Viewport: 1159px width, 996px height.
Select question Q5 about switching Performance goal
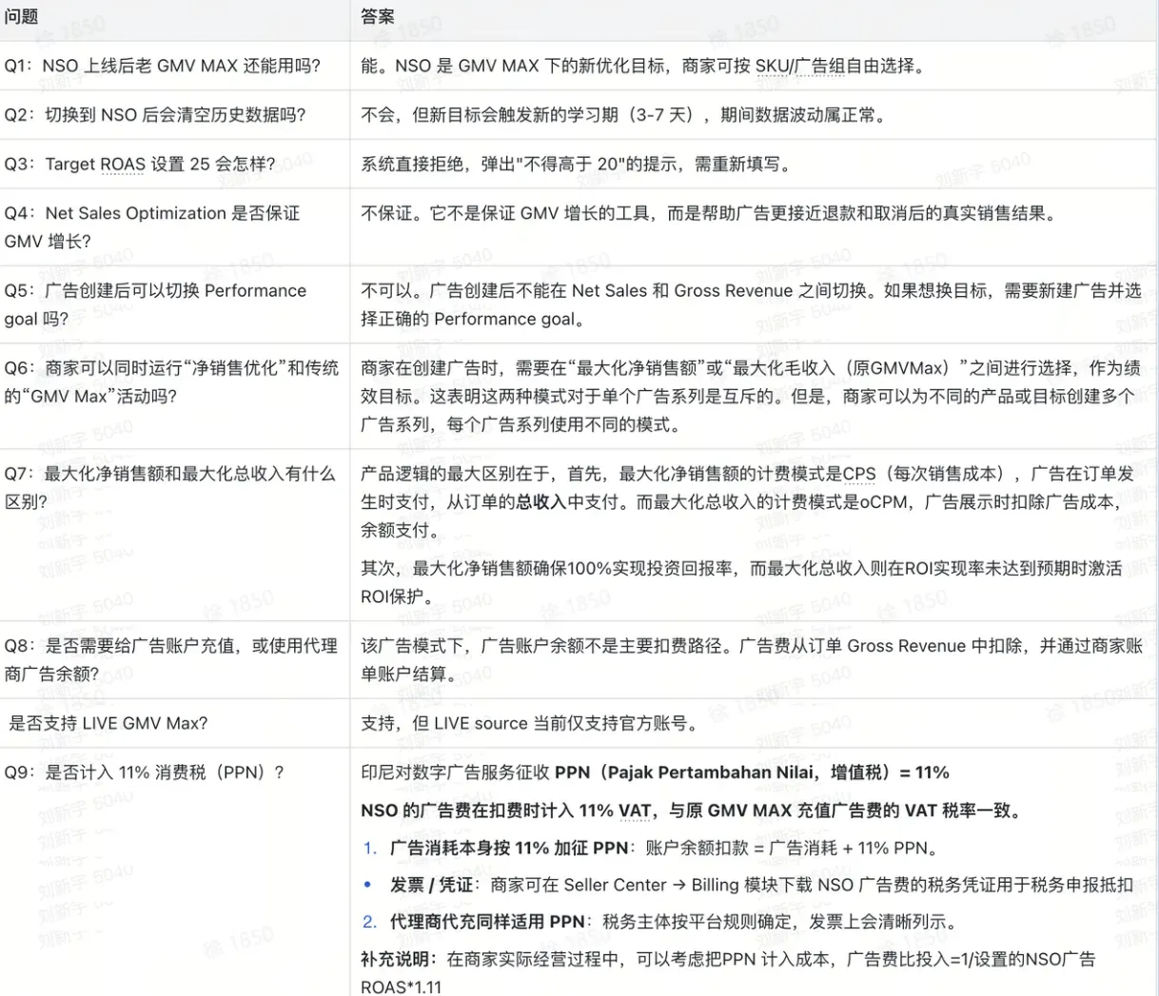coord(155,304)
